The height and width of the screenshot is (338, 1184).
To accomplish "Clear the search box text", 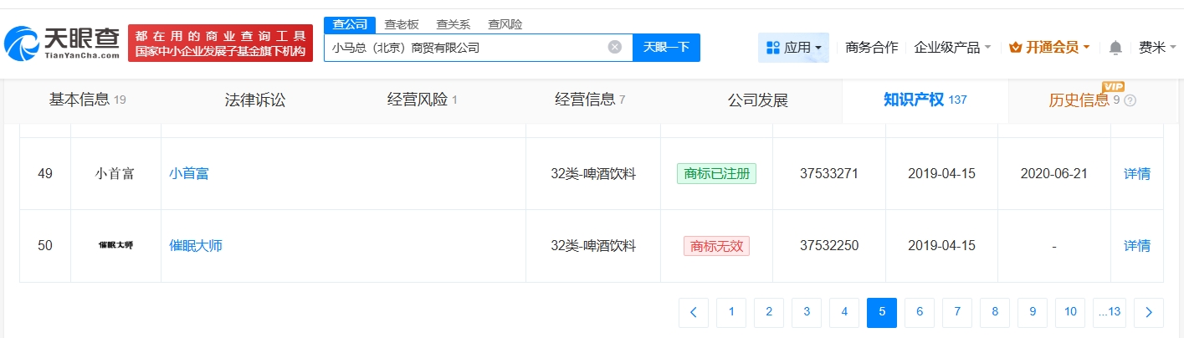I will pyautogui.click(x=614, y=47).
